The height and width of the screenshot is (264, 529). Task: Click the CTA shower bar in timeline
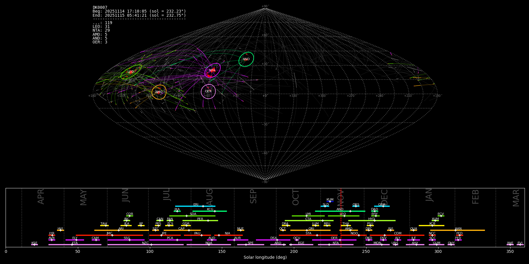click(x=309, y=221)
